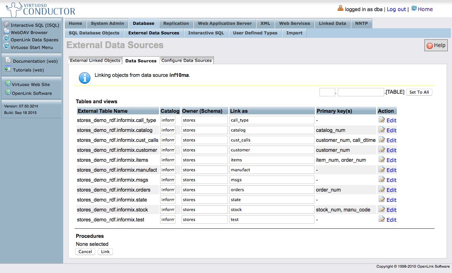
Task: Click the Owner field for the stock row
Action: coord(204,210)
